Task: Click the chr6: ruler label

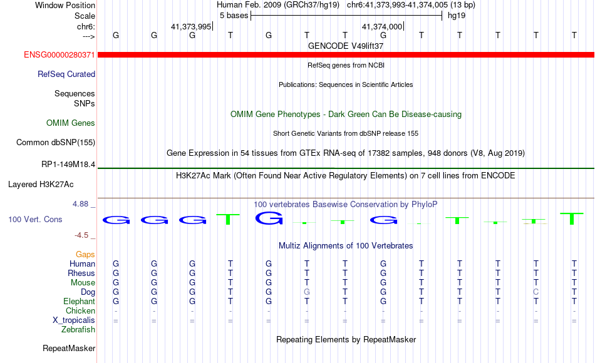Action: (x=86, y=26)
